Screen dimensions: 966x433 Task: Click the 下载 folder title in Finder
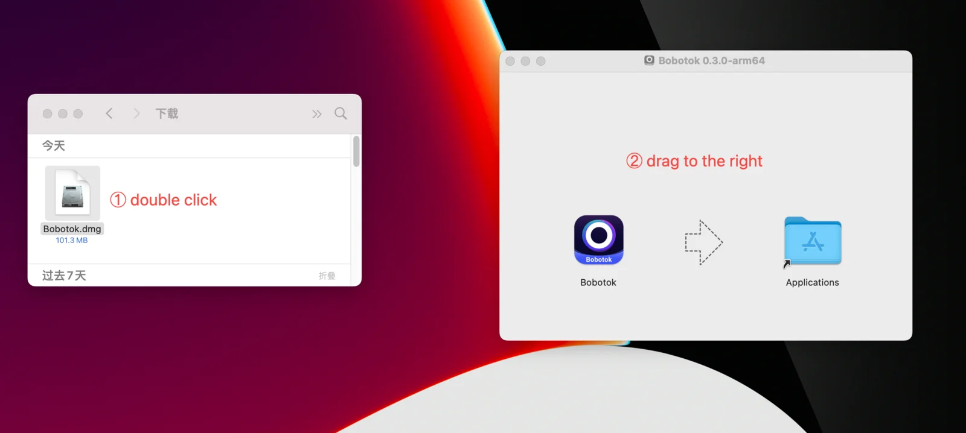pyautogui.click(x=167, y=113)
